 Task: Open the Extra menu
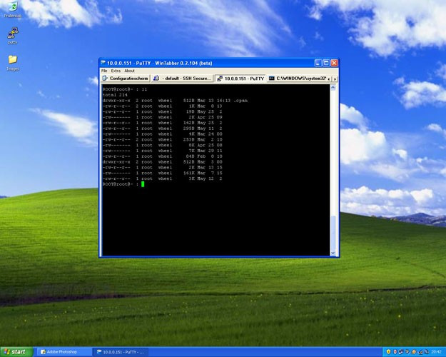point(116,71)
